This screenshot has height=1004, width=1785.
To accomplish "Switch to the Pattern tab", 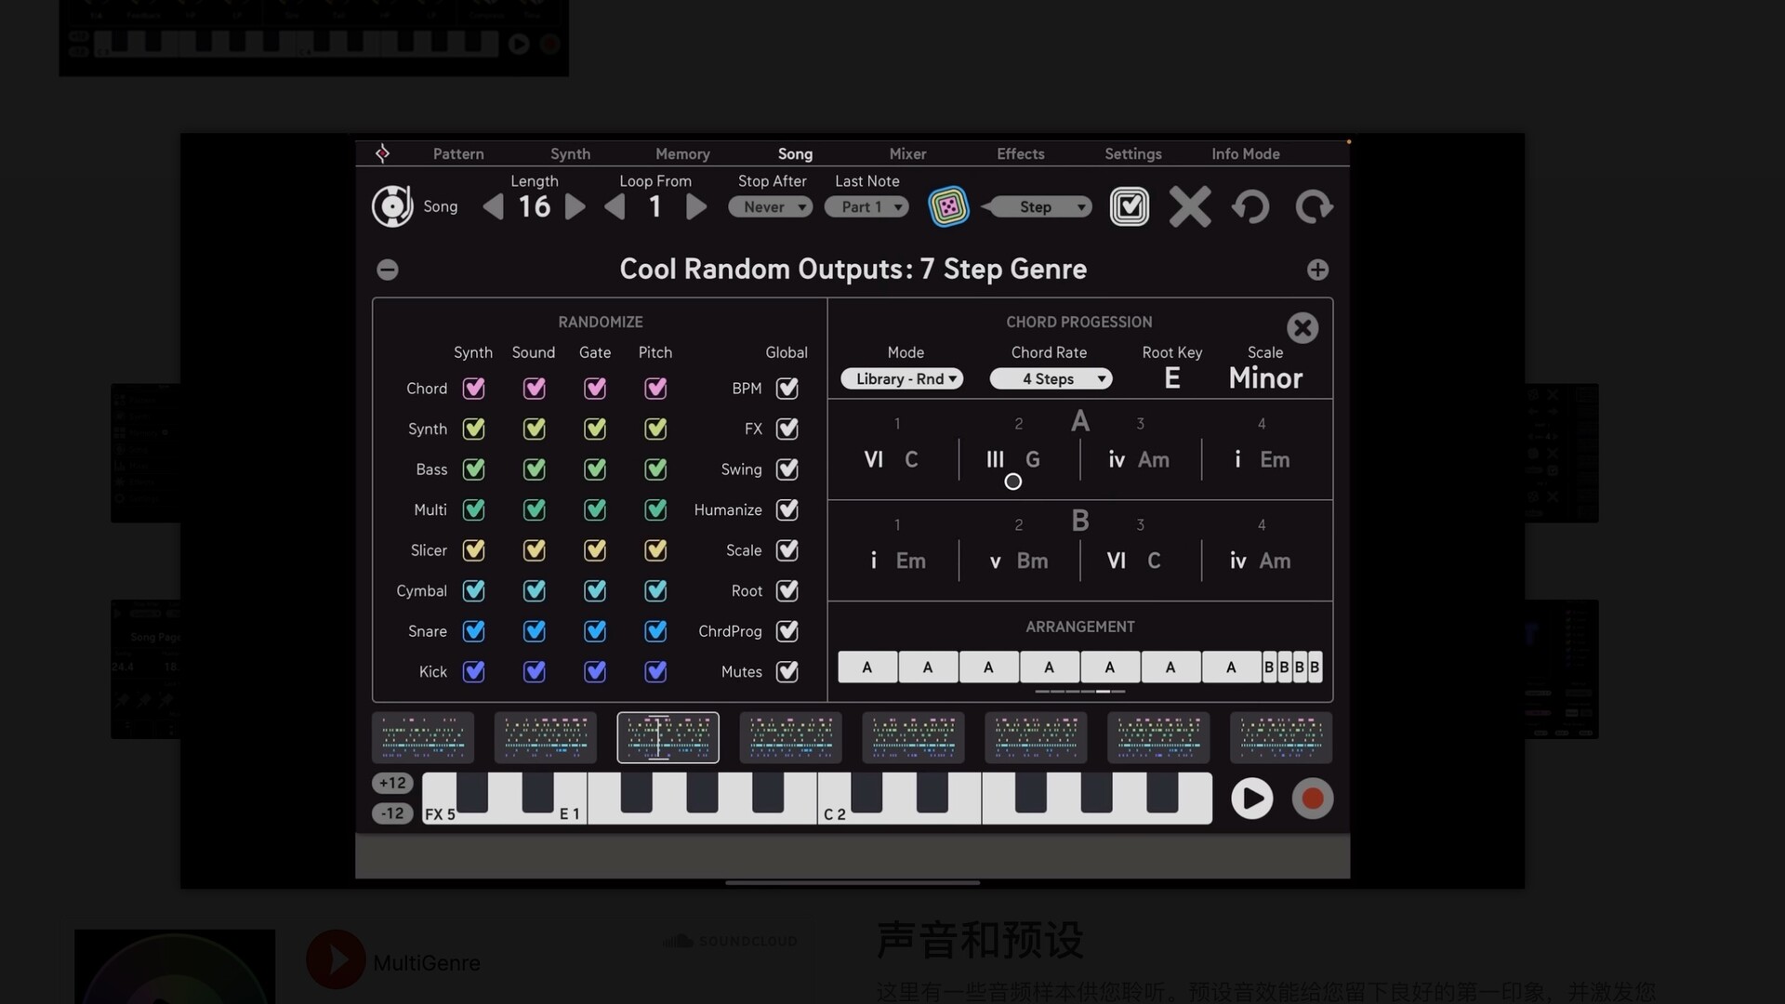I will click(458, 154).
